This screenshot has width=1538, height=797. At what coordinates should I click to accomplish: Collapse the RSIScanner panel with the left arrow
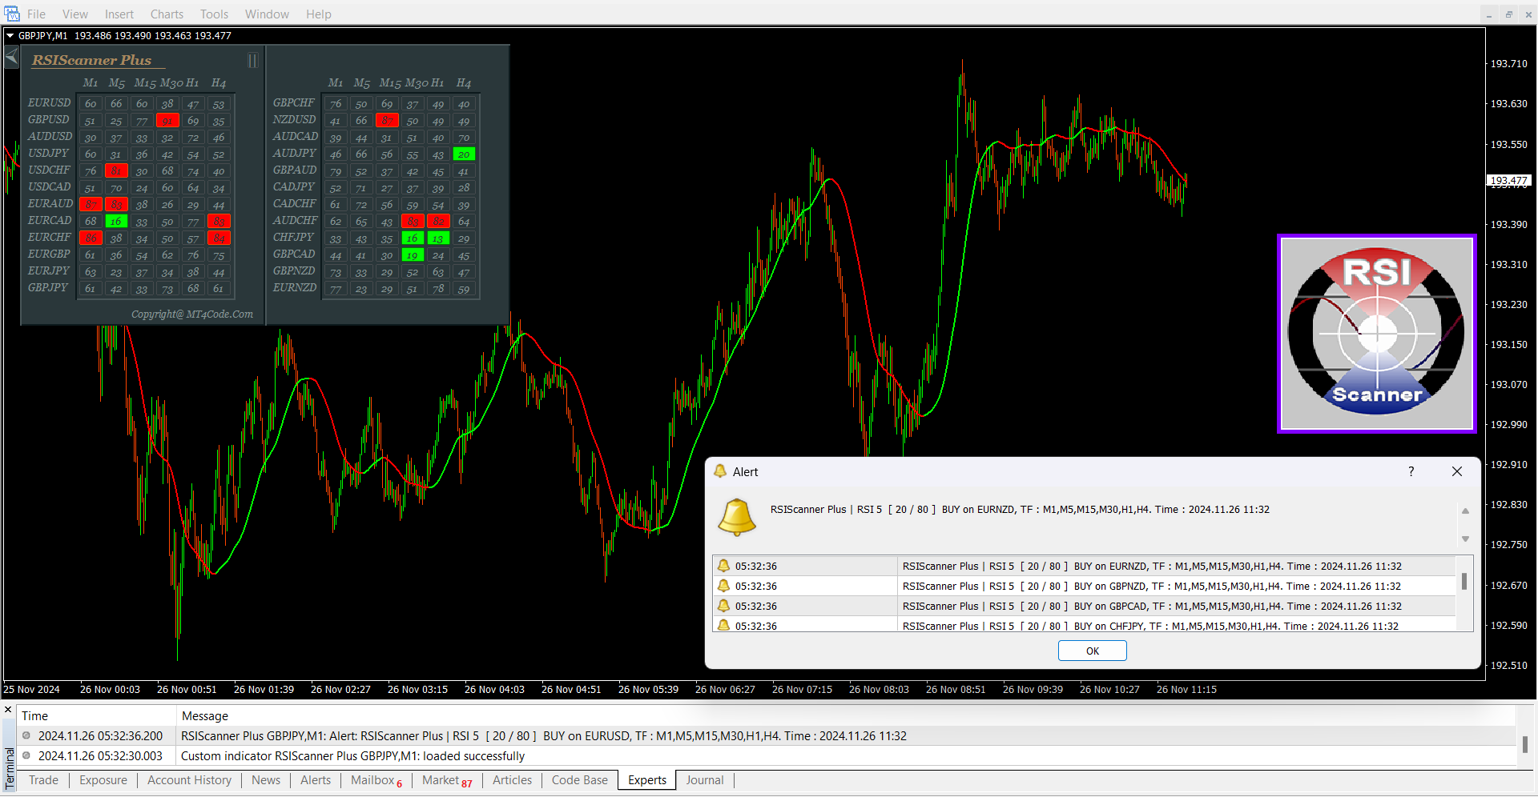click(x=12, y=57)
